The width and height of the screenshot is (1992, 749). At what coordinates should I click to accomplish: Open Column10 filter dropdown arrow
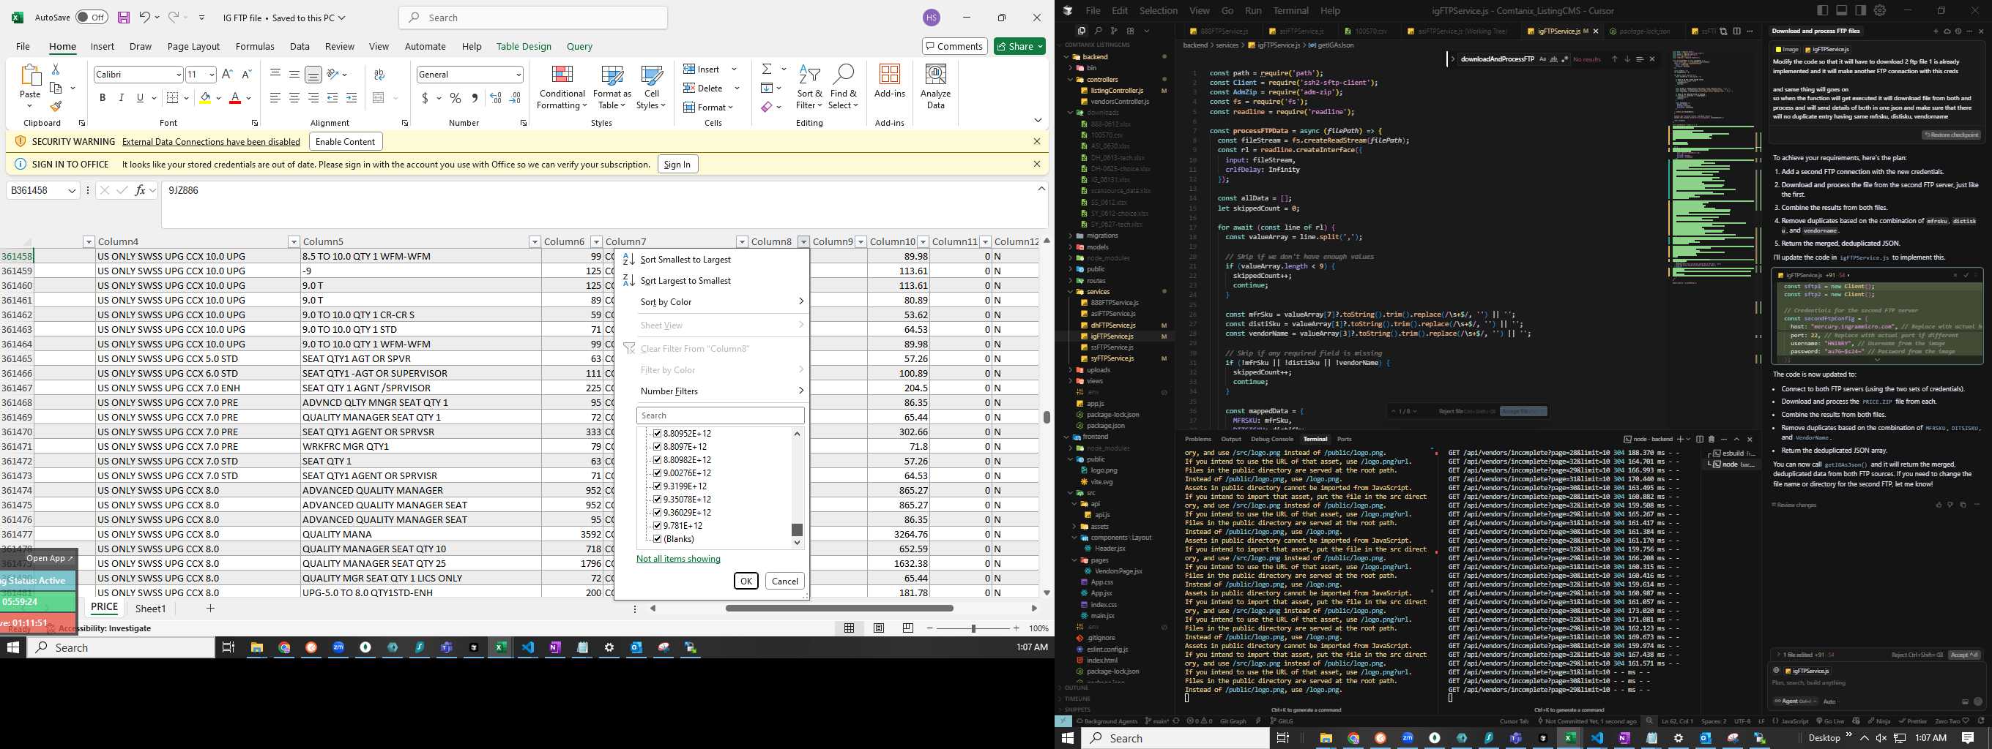(923, 241)
